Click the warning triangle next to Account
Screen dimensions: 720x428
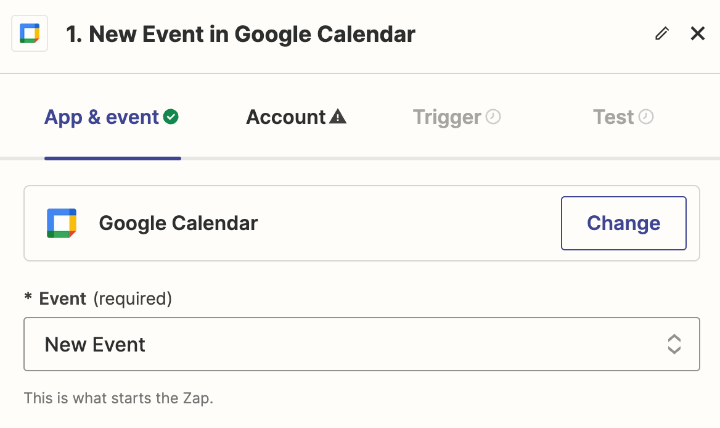pyautogui.click(x=338, y=117)
